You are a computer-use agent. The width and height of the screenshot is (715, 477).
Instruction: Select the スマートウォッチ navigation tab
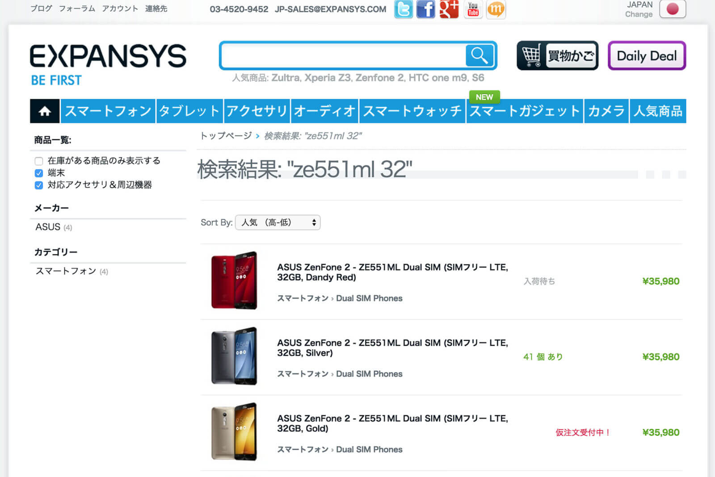coord(412,111)
